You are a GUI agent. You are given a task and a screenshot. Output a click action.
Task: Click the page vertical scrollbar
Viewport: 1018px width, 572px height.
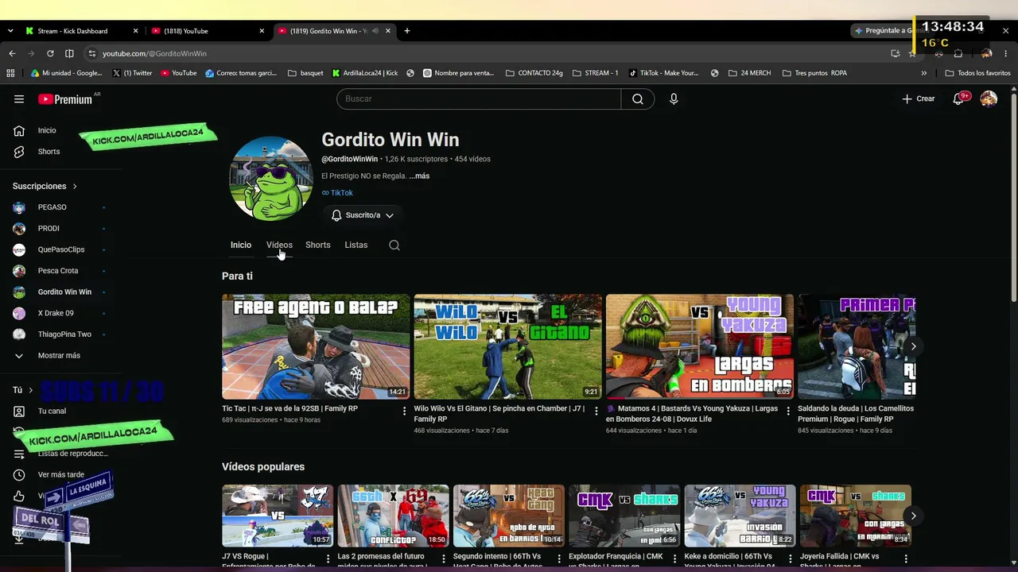coord(1013,199)
